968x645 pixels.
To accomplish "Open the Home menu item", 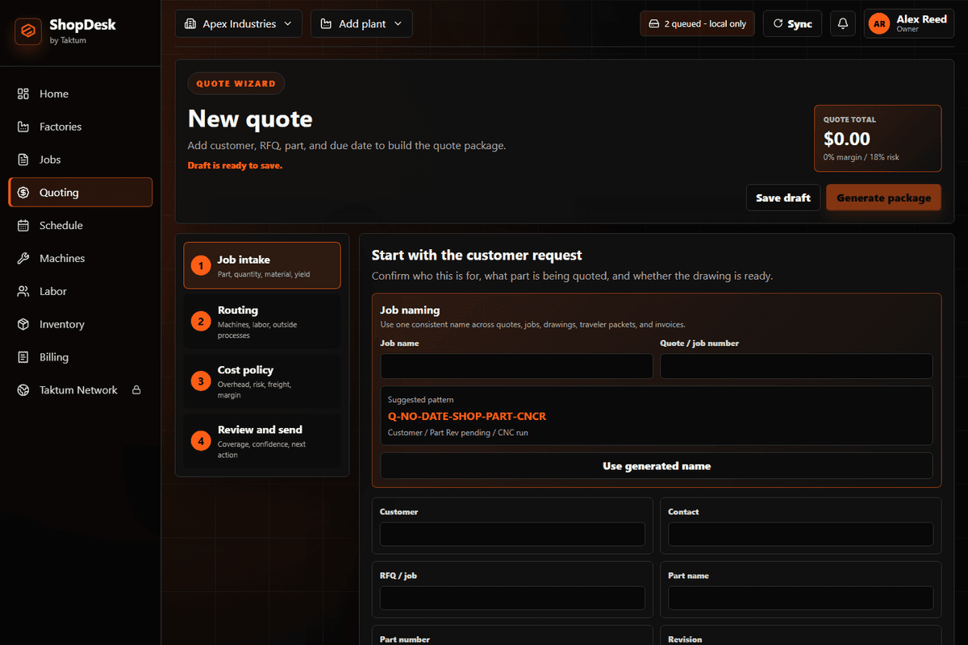I will (81, 94).
